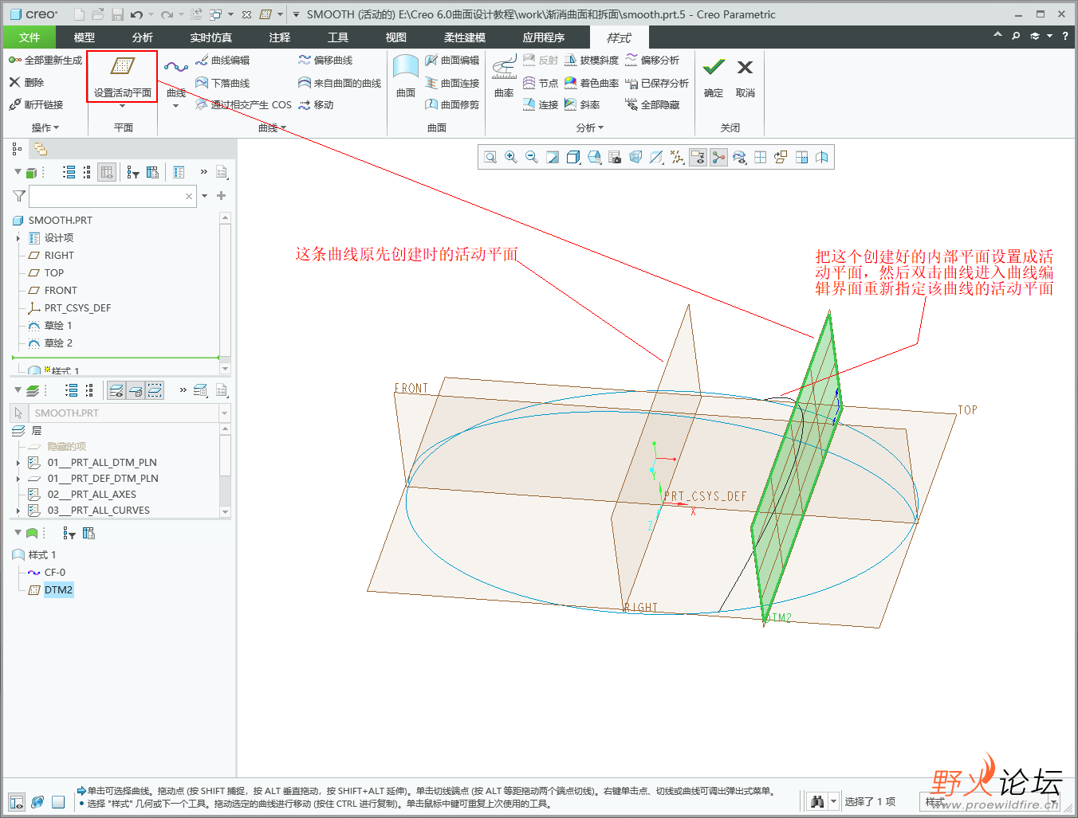Click the 设置活动平面 (set active plane) tool

tap(122, 76)
